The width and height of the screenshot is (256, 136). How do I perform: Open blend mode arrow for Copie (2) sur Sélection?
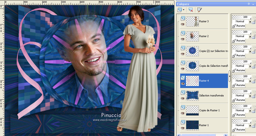coord(250,51)
